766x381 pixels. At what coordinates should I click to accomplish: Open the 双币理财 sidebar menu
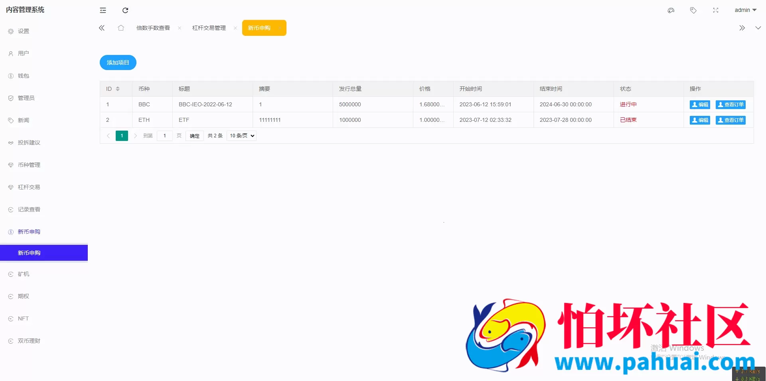(x=44, y=341)
